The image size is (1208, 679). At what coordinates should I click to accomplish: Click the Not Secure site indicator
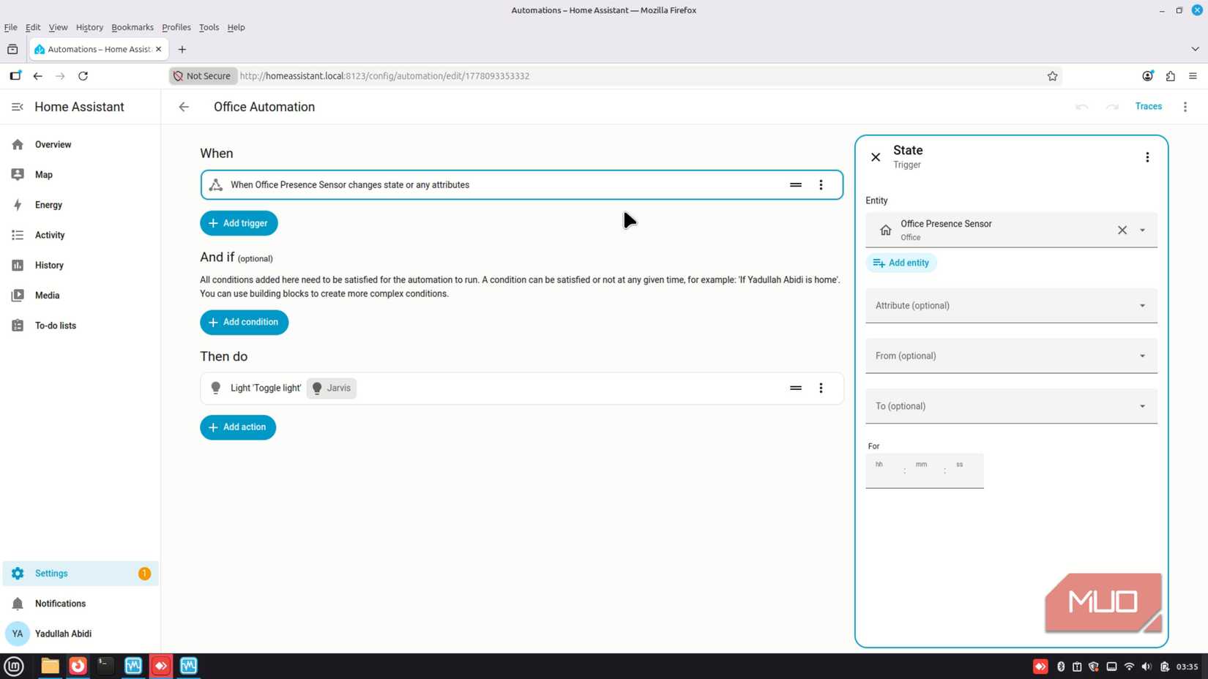tap(203, 76)
